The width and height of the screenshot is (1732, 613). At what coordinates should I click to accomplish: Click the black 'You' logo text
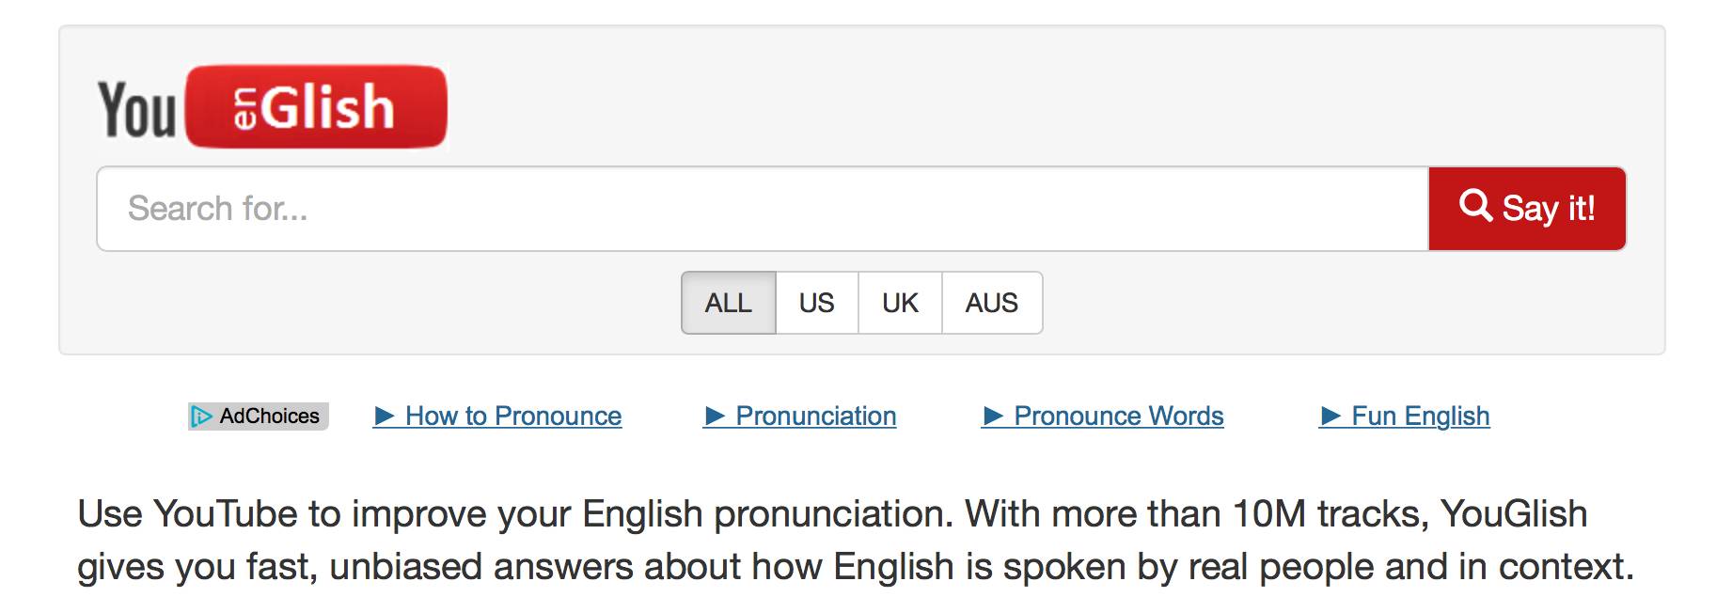point(137,110)
